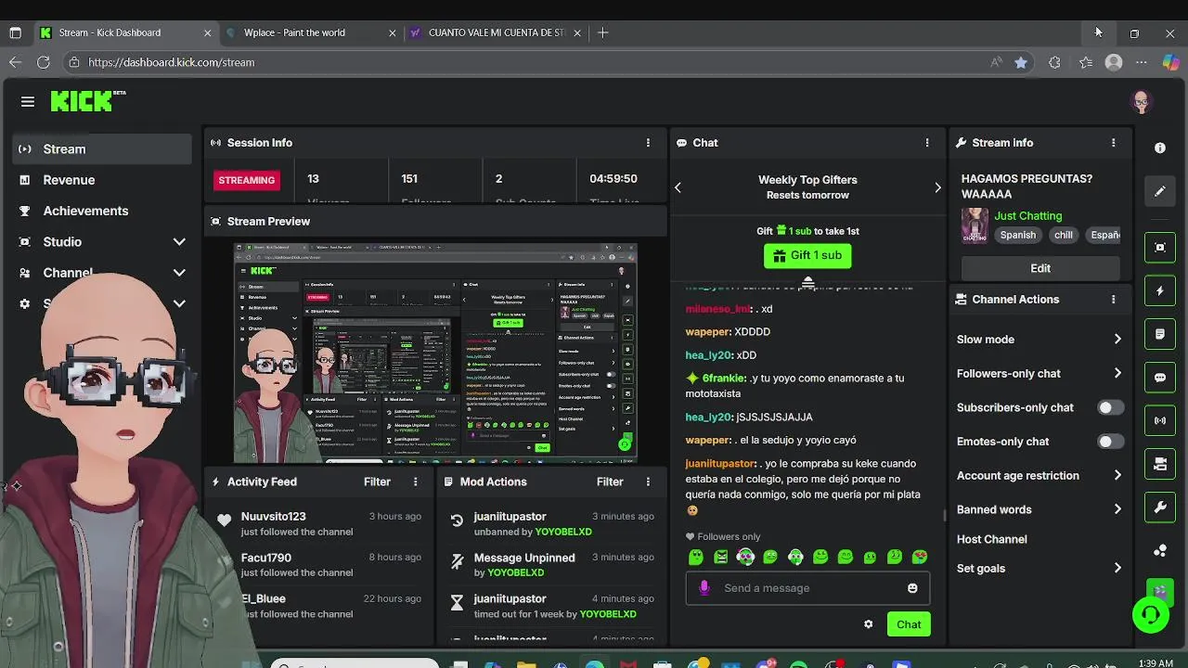1188x668 pixels.
Task: Open Chat panel options menu
Action: 926,143
